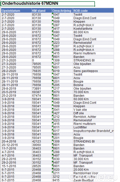Select the KM stand cell 42123

click(x=42, y=141)
